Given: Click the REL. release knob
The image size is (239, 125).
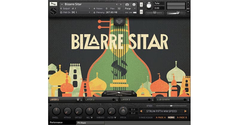Looking at the screenshot, I should point(89,111).
